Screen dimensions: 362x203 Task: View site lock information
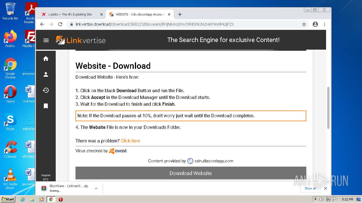(72, 24)
